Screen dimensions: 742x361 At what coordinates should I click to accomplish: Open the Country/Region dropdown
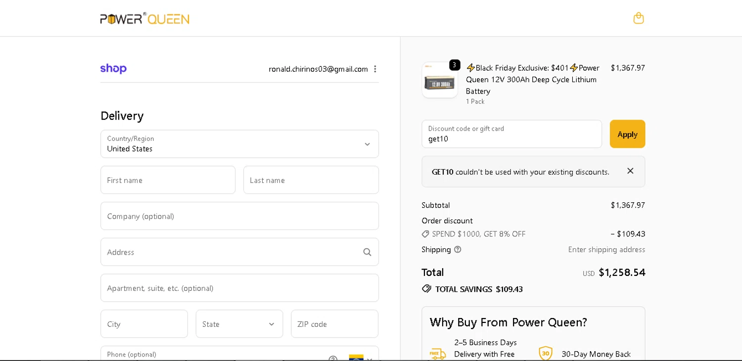239,144
